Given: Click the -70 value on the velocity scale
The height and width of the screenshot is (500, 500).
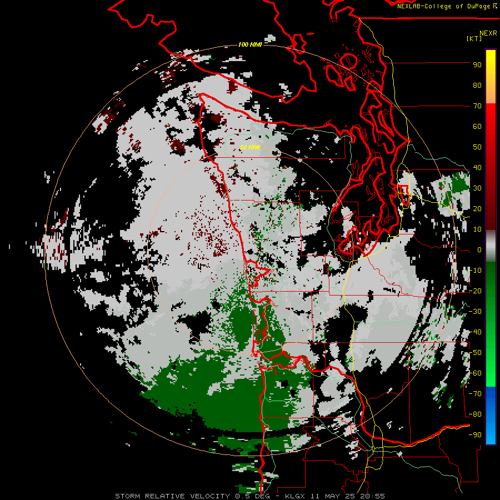Looking at the screenshot, I should [x=475, y=394].
